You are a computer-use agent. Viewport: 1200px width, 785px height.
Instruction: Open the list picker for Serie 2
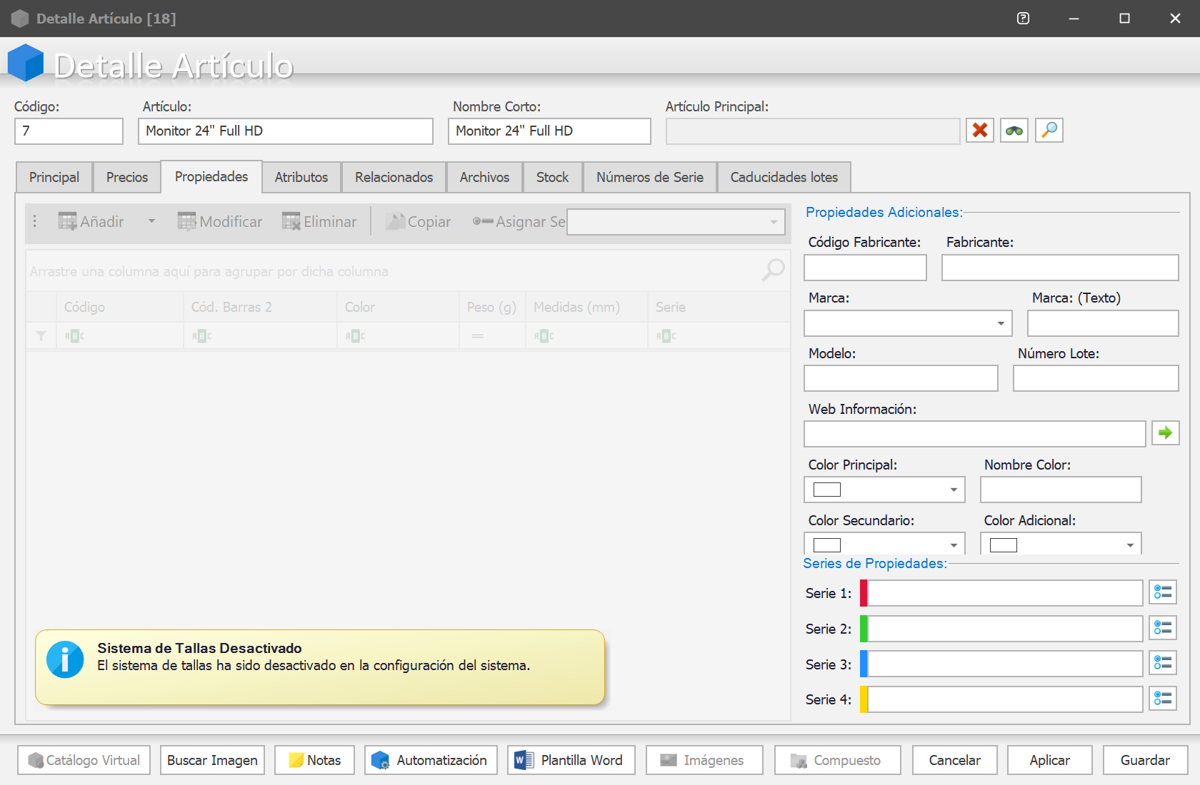(x=1163, y=628)
